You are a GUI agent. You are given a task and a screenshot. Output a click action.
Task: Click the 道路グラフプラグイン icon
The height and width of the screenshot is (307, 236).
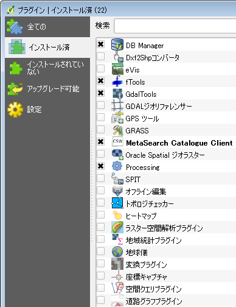(x=117, y=300)
